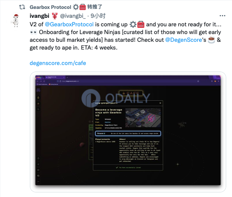
Task: Click the blue-outlined Reward box
Action: (x=128, y=134)
